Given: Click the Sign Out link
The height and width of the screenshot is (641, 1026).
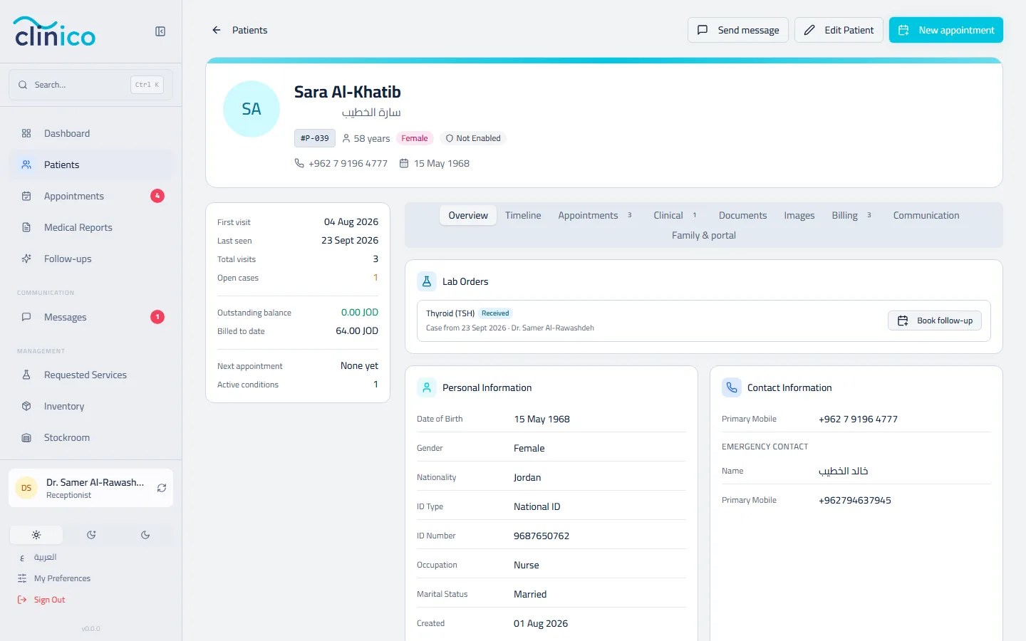Looking at the screenshot, I should 41,600.
